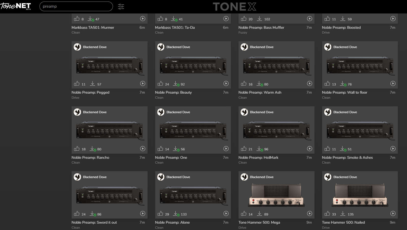Download Noble Preamp: Smoke & Ashes tone

click(x=343, y=149)
